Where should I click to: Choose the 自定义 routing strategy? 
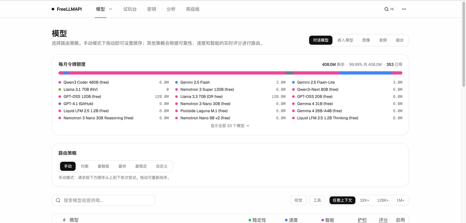pyautogui.click(x=162, y=166)
